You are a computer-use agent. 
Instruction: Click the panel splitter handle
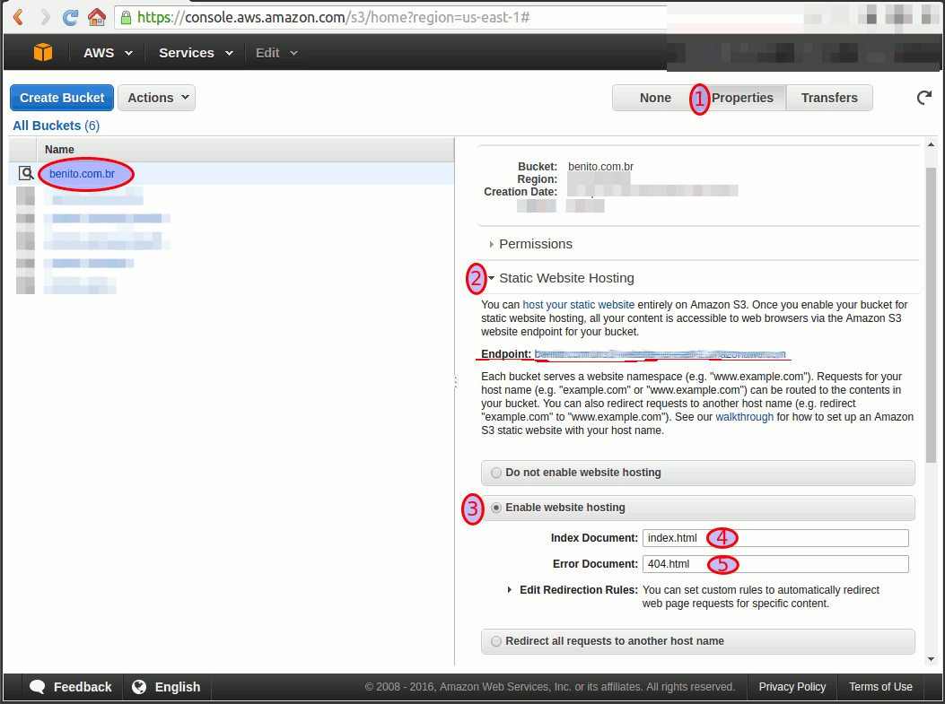pyautogui.click(x=456, y=381)
